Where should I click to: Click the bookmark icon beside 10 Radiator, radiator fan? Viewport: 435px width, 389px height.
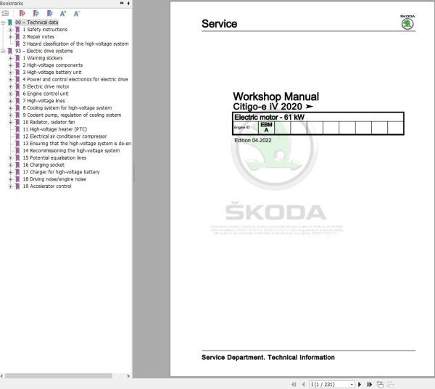tap(17, 122)
